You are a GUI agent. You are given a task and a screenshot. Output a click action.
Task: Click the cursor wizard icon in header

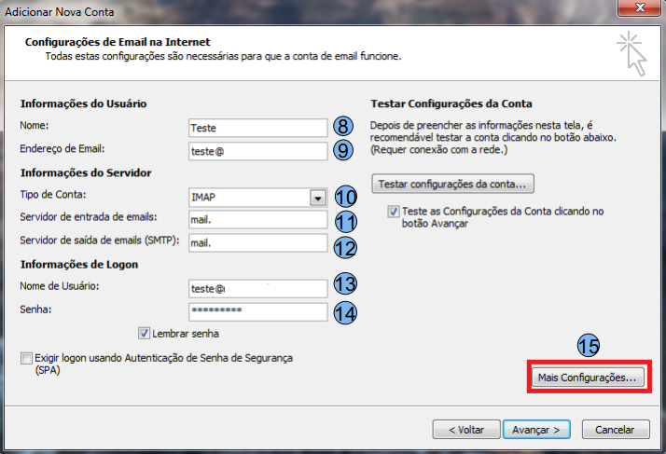click(631, 53)
